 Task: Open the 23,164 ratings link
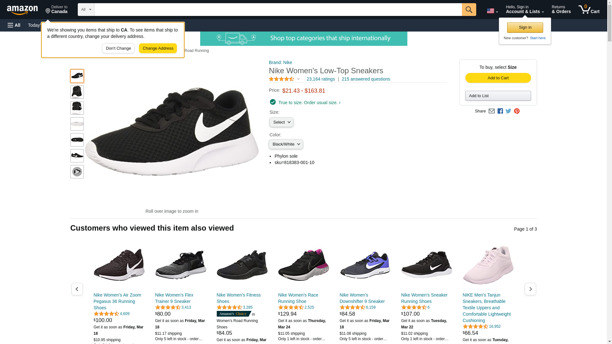pyautogui.click(x=321, y=79)
